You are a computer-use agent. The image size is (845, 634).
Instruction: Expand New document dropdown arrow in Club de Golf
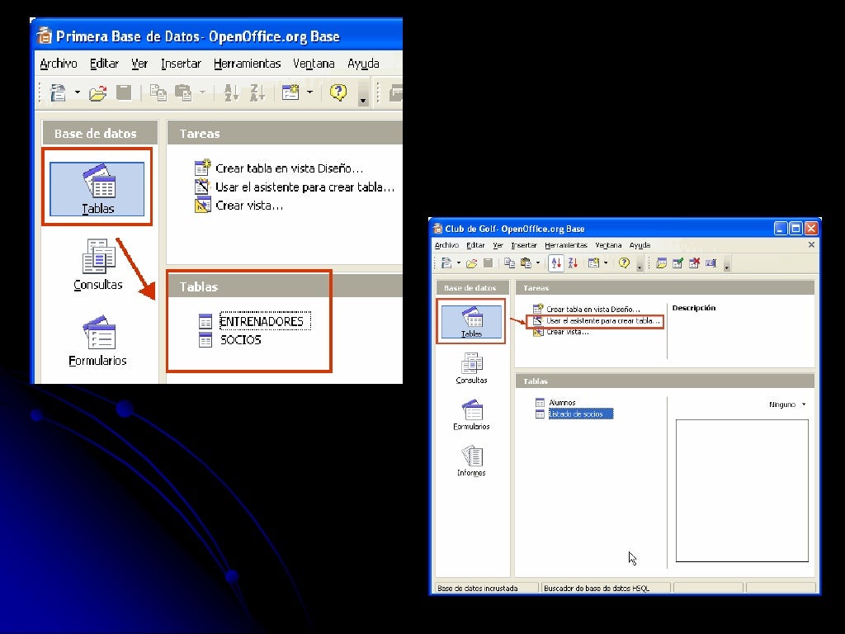pyautogui.click(x=459, y=263)
